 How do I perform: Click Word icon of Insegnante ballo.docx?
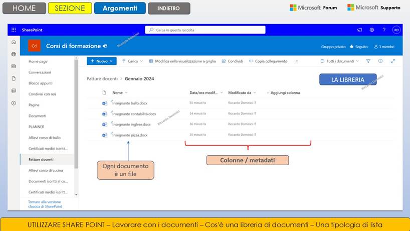click(104, 103)
